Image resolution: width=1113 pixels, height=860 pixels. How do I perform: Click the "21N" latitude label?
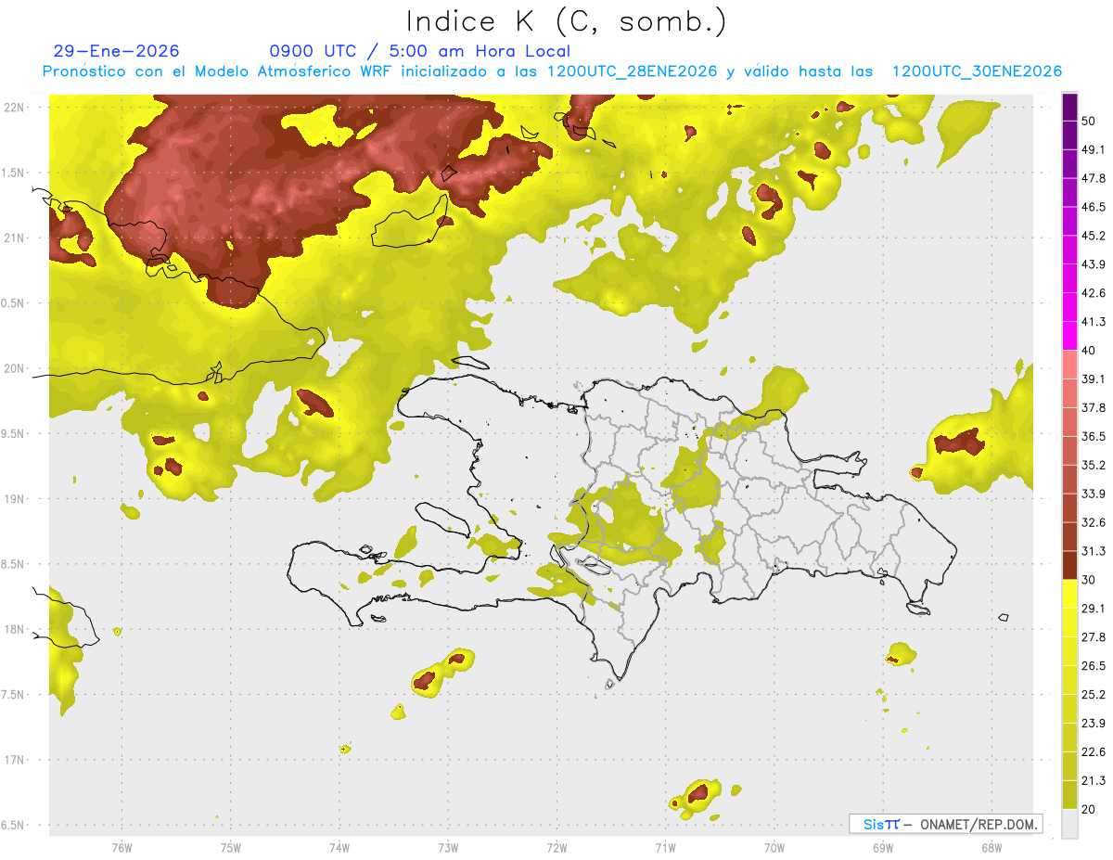(x=13, y=237)
